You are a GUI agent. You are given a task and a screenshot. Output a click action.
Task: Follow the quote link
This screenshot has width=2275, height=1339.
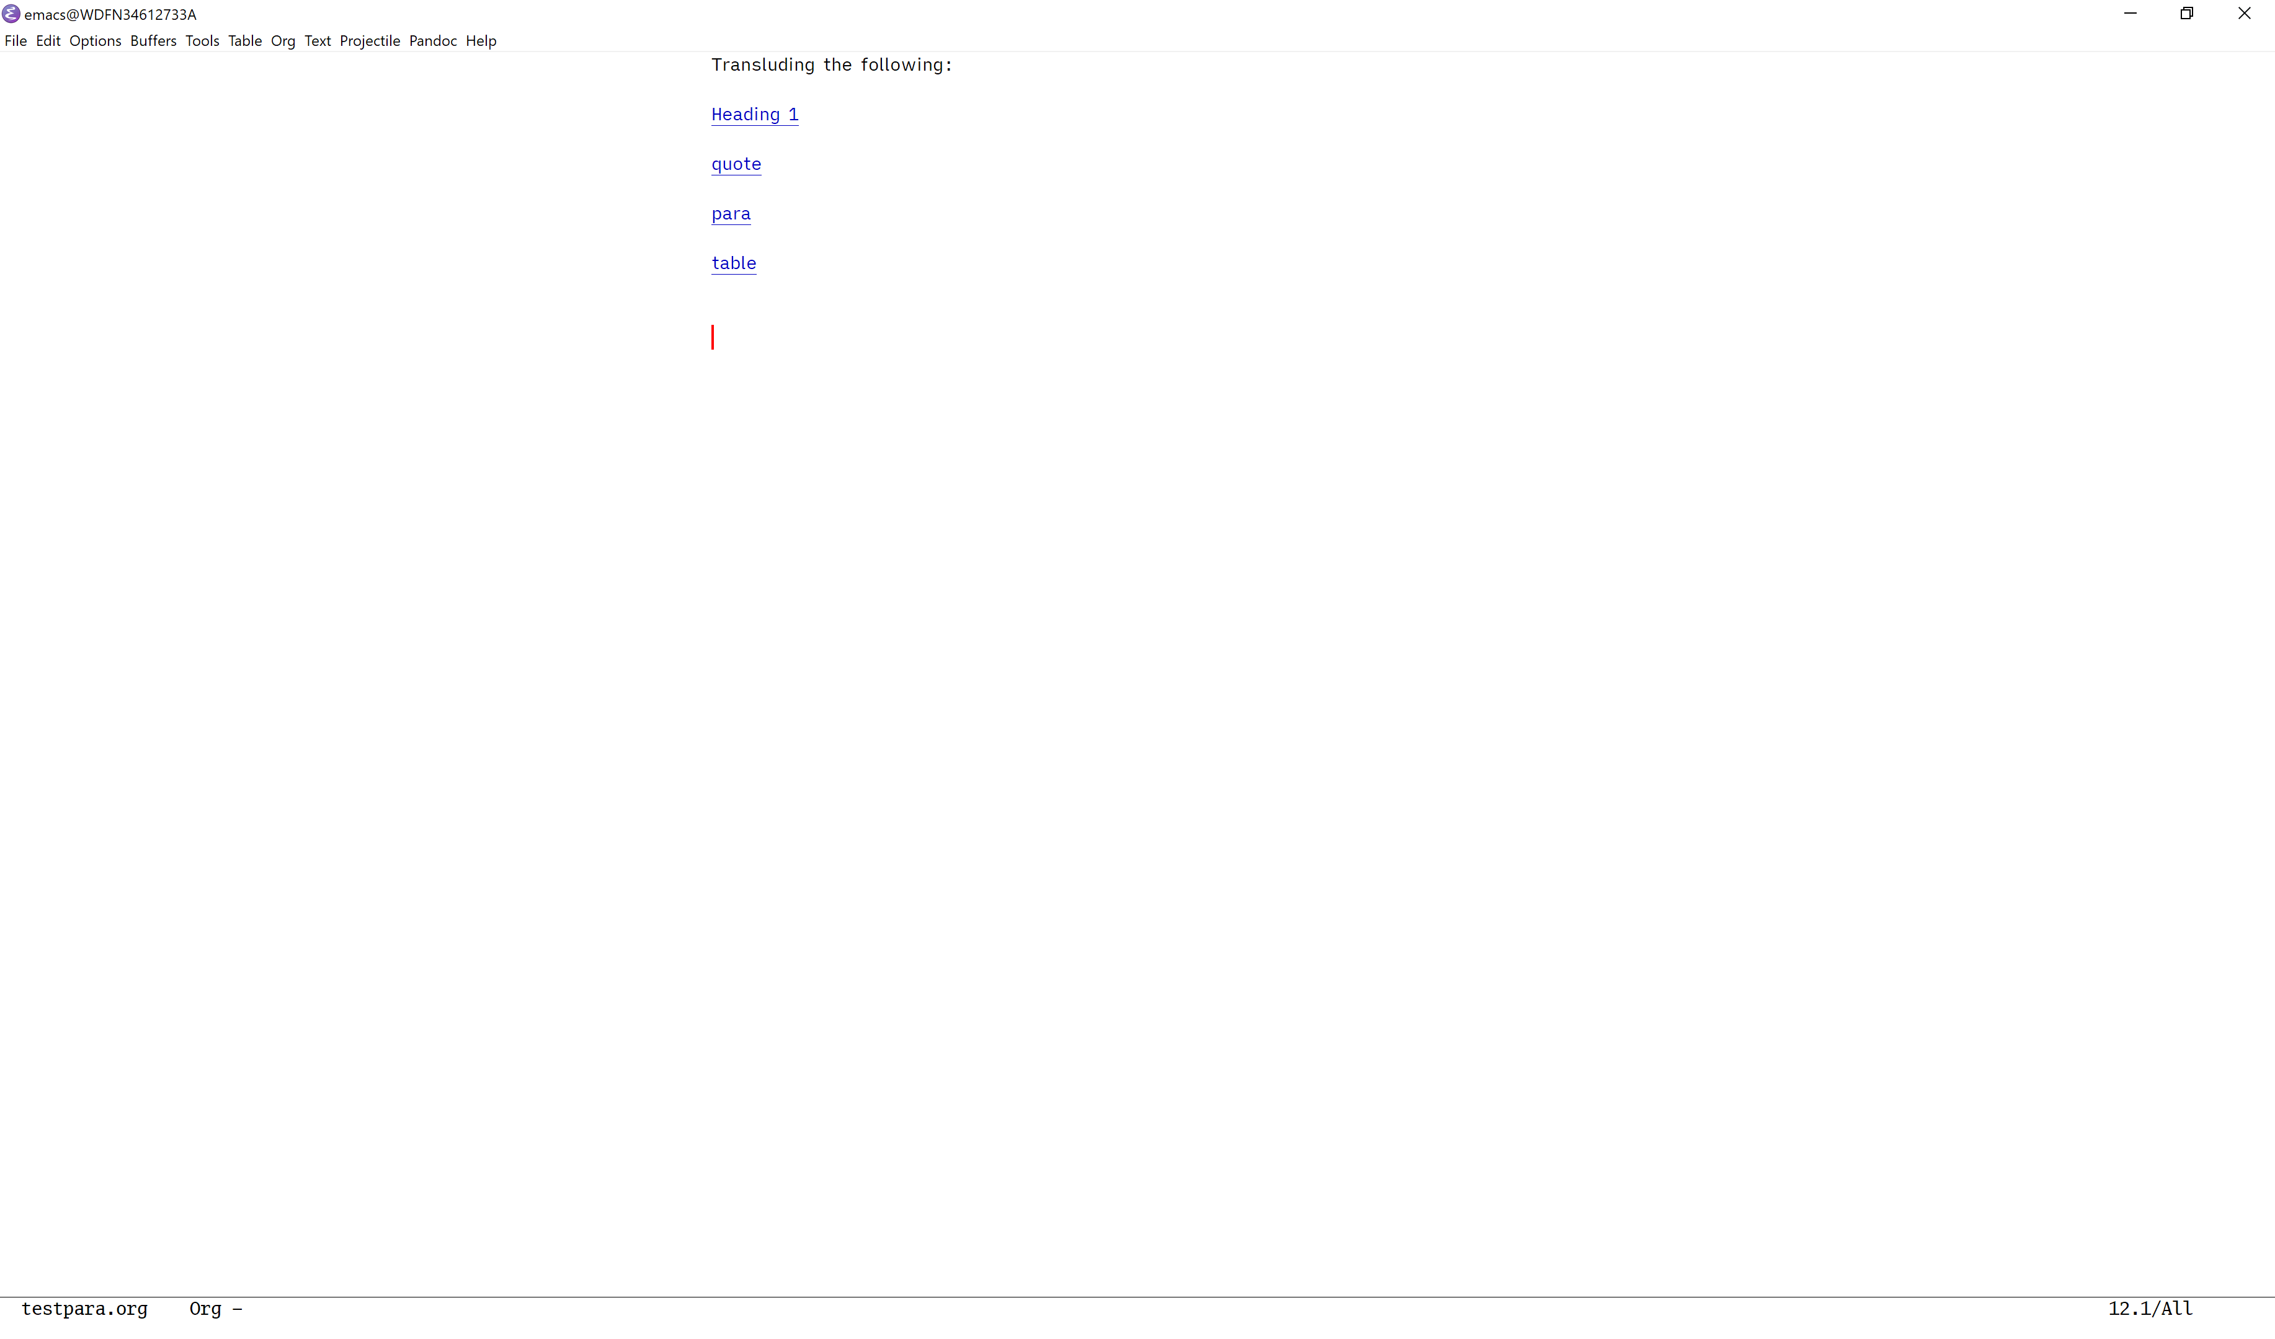[736, 164]
